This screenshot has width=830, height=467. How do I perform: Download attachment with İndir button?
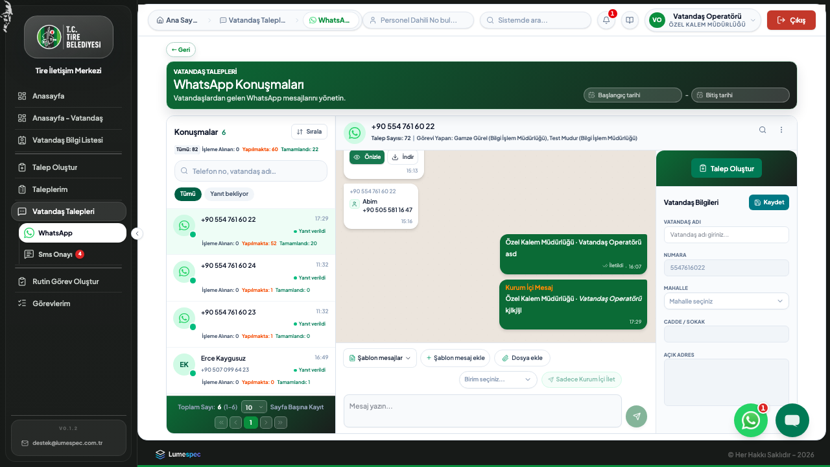coord(403,157)
